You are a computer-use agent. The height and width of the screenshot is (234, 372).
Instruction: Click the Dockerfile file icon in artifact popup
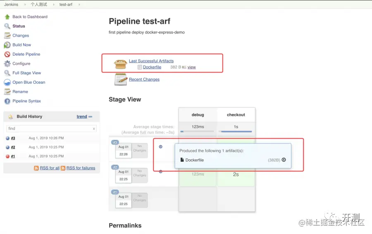point(182,160)
